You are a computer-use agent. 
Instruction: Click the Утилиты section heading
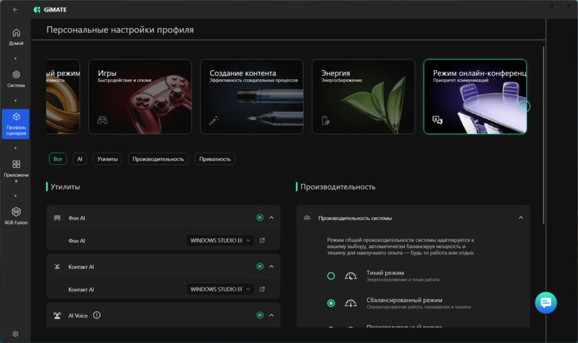[x=65, y=187]
